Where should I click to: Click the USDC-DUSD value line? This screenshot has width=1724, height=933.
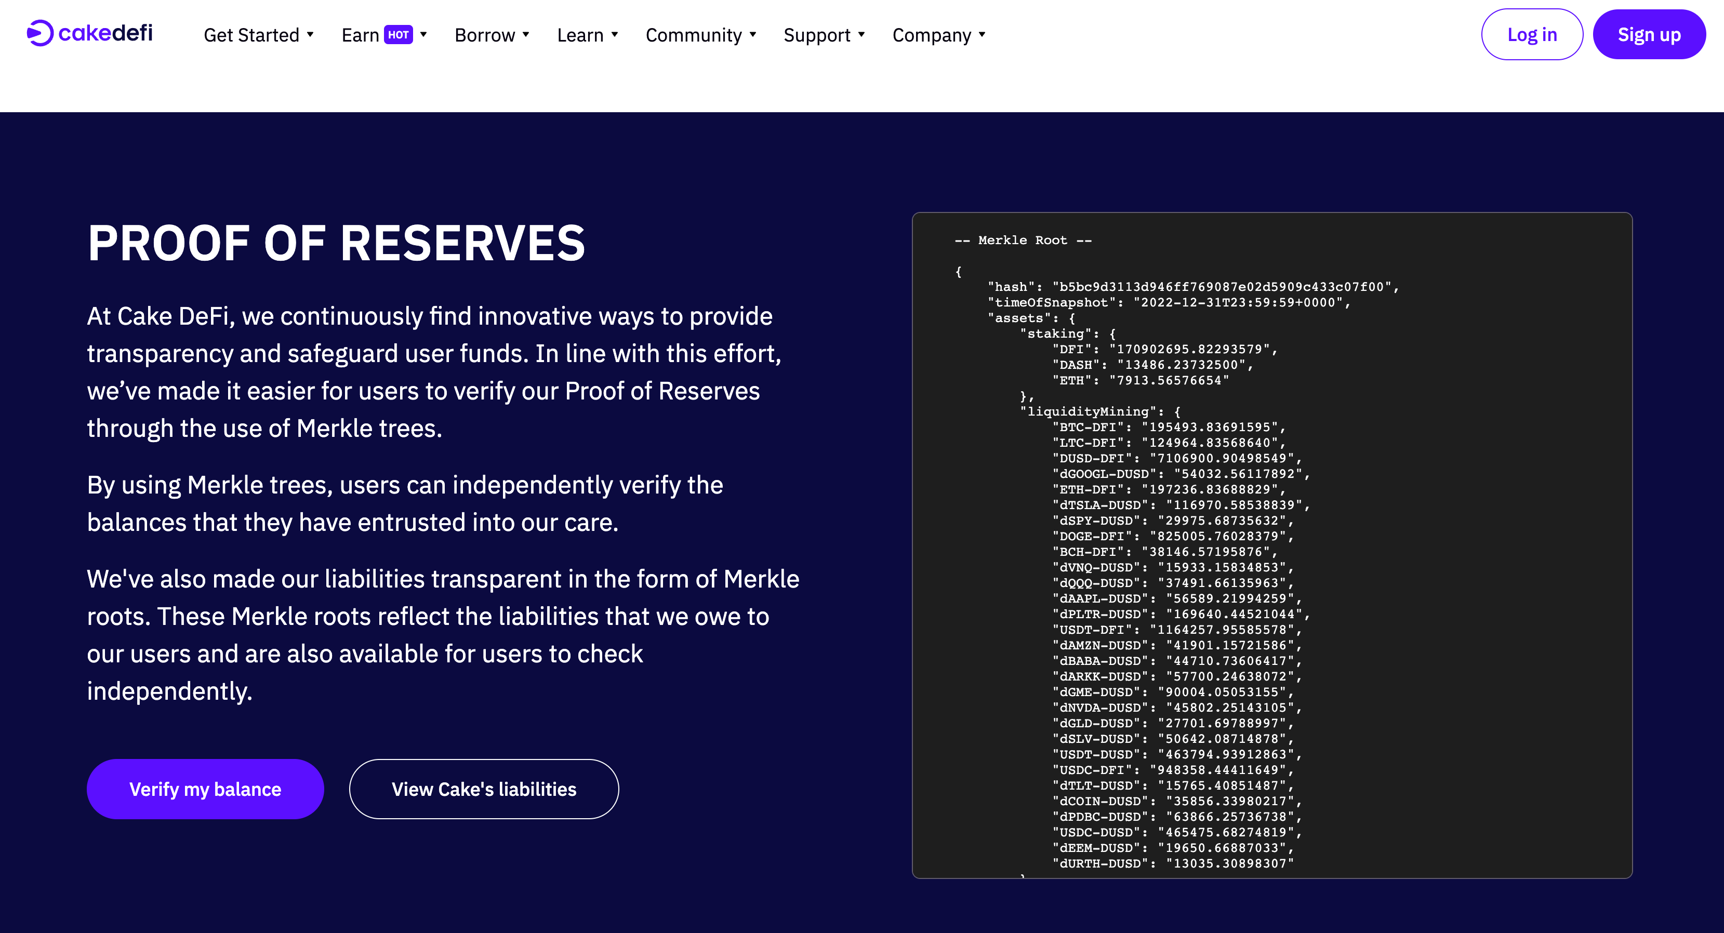pyautogui.click(x=1177, y=833)
